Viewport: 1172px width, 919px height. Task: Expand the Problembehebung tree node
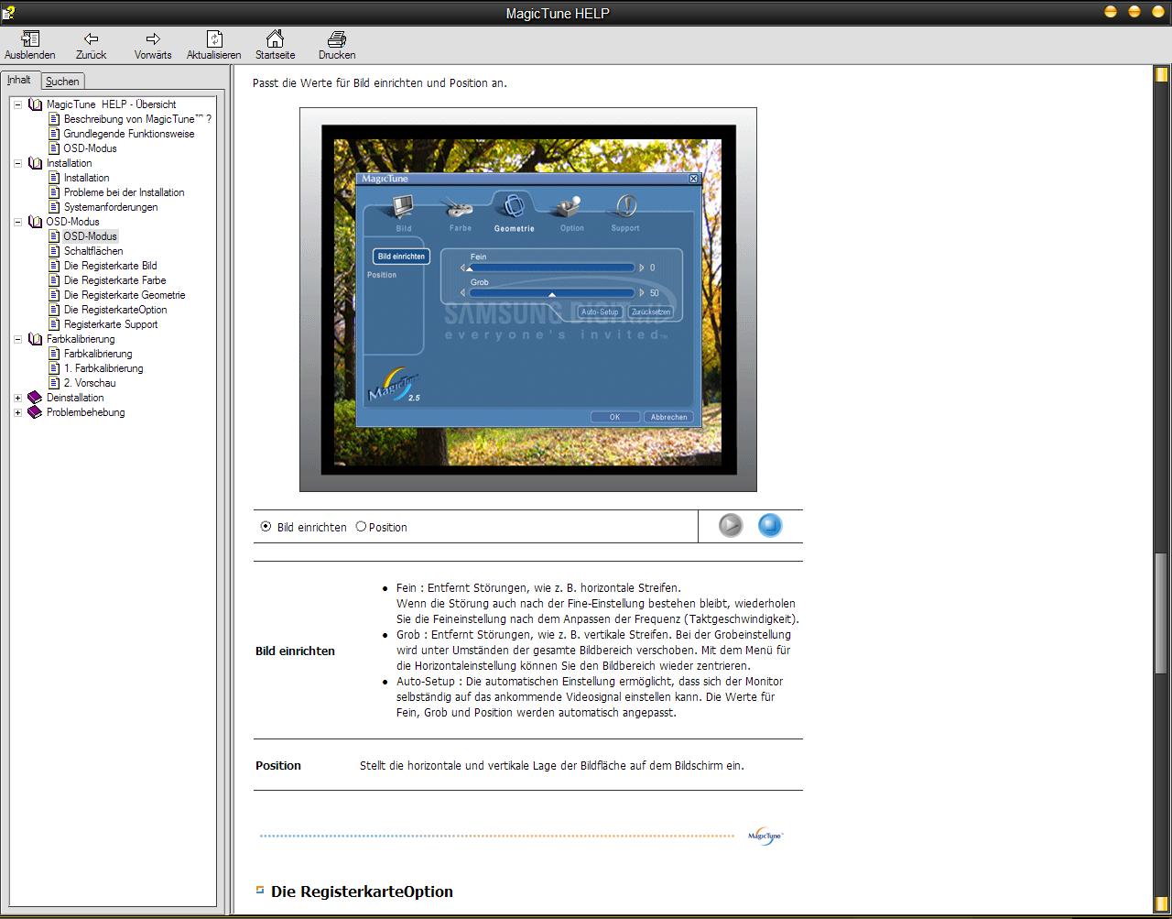pos(17,412)
